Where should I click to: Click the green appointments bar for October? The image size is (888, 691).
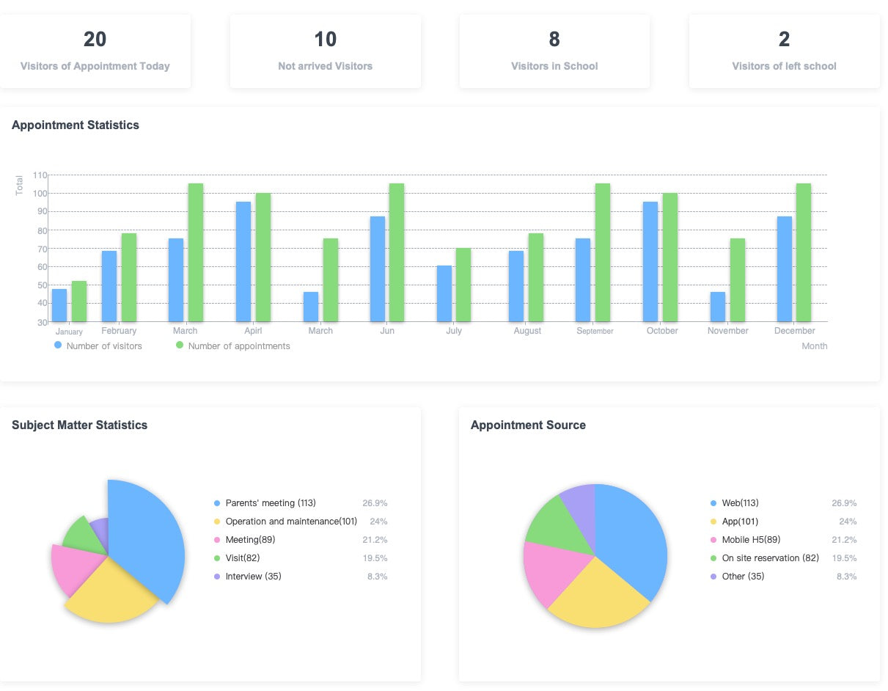[x=670, y=257]
